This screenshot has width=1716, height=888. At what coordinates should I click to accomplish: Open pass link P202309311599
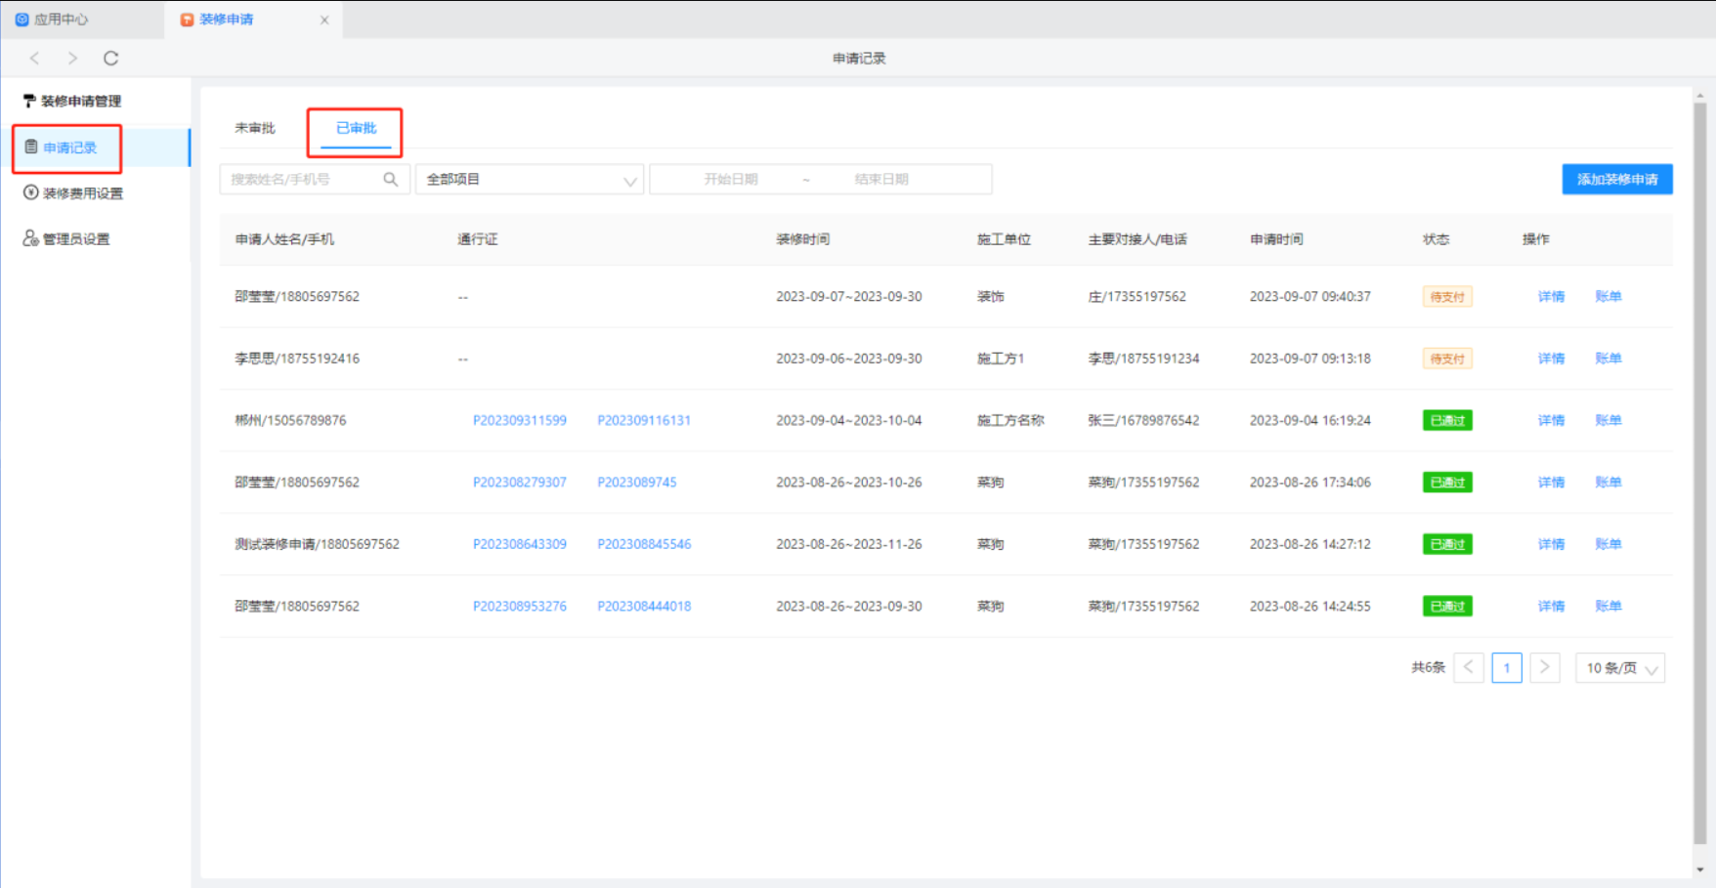(519, 421)
